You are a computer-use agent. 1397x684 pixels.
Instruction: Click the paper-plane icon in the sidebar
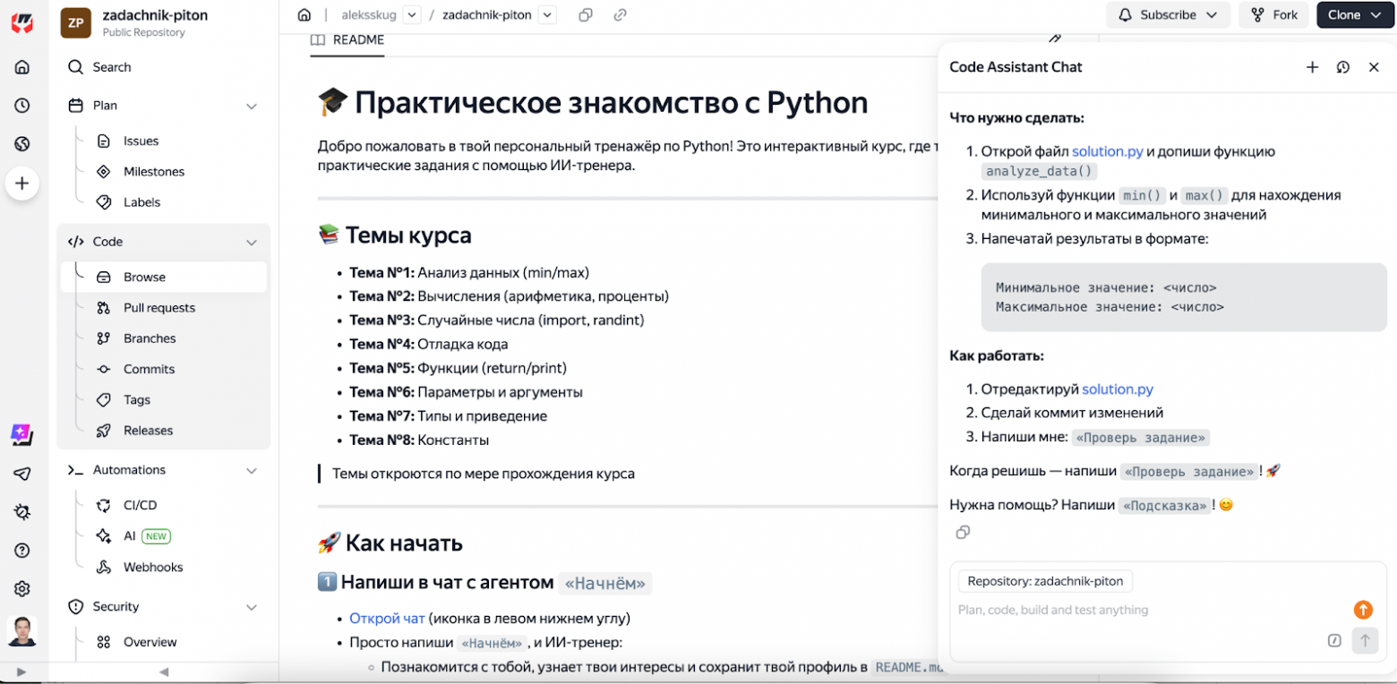click(x=22, y=475)
